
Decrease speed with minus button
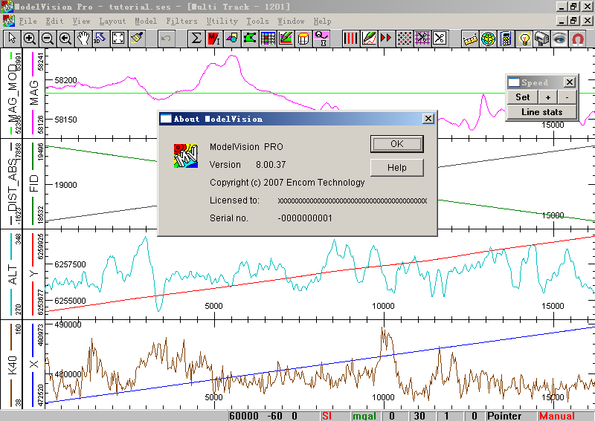(567, 97)
